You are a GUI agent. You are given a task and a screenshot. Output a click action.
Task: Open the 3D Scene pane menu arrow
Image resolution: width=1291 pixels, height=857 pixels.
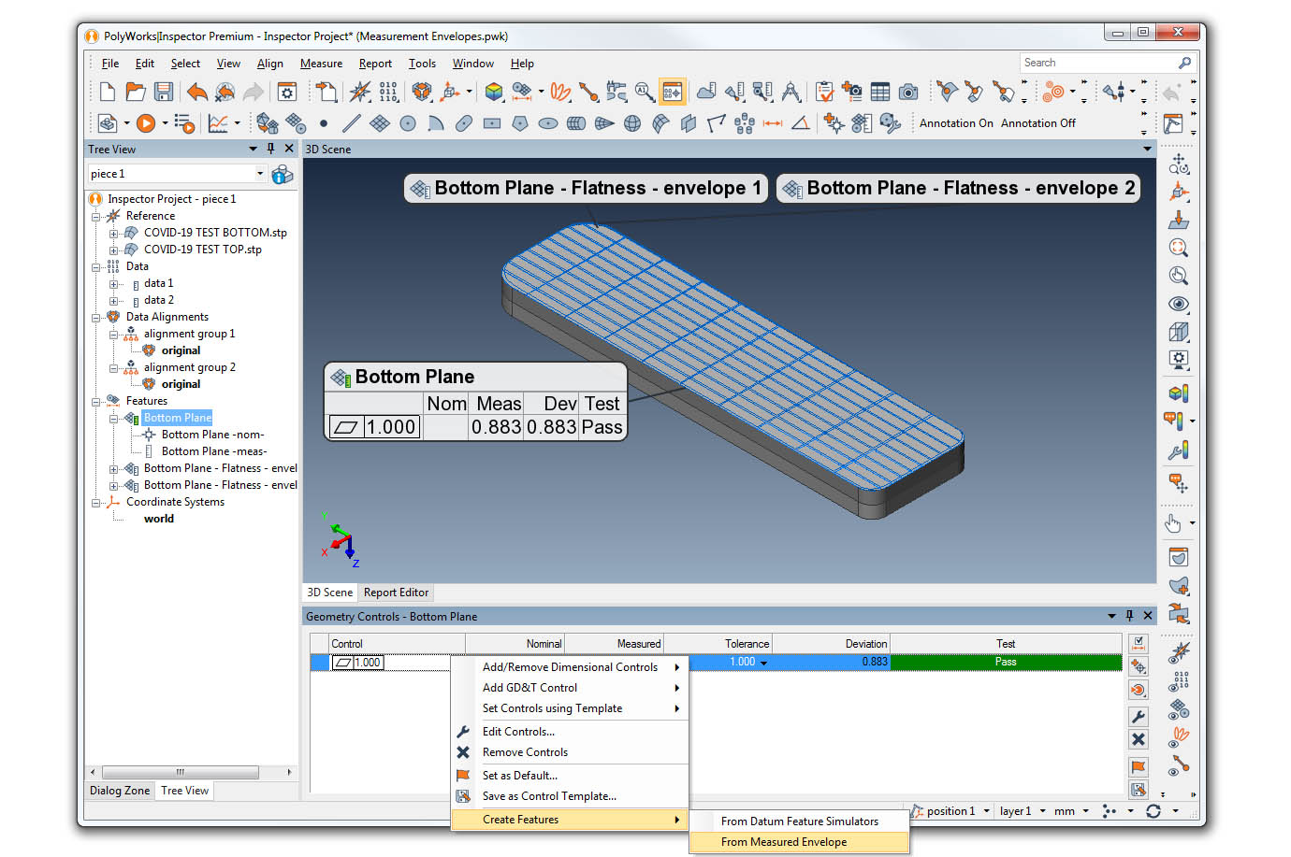pyautogui.click(x=1148, y=149)
